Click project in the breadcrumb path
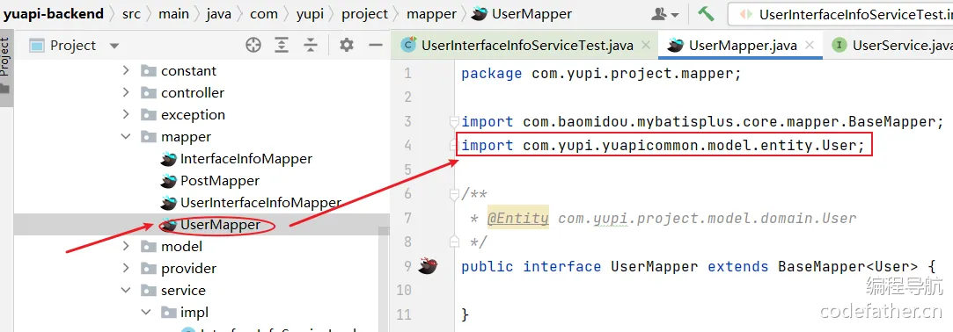This screenshot has height=332, width=953. pyautogui.click(x=364, y=14)
